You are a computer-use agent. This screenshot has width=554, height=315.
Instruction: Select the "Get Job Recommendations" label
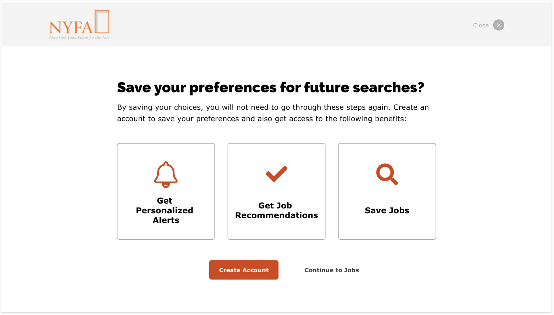tap(276, 210)
